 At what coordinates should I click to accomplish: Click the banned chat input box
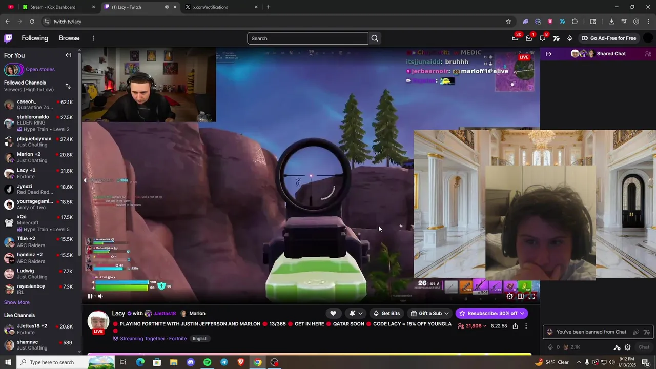coord(598,332)
